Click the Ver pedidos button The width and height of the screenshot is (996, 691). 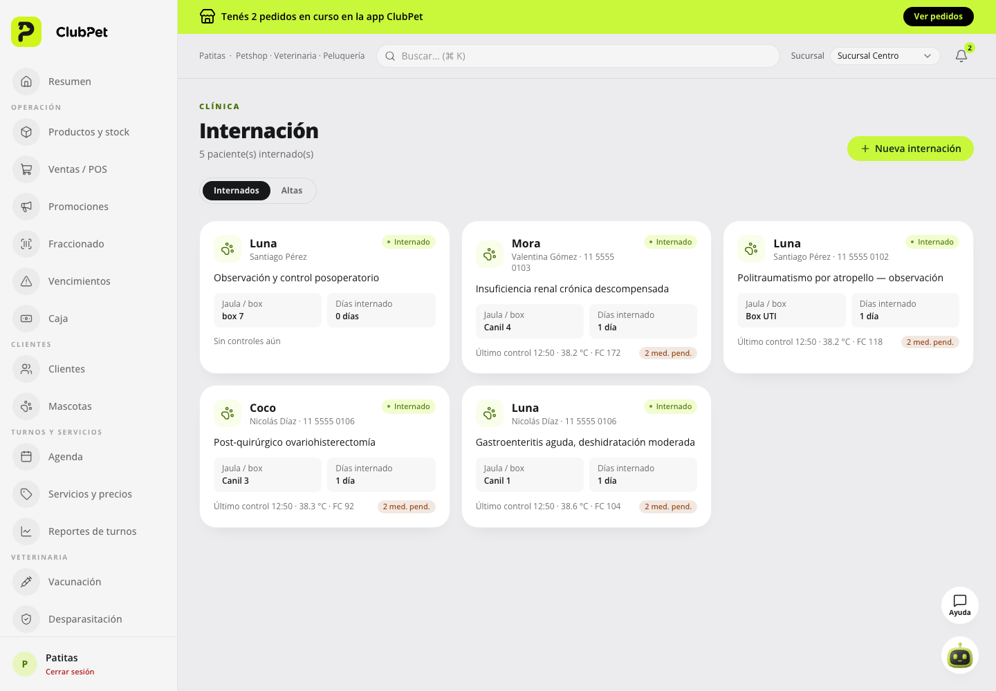[938, 17]
